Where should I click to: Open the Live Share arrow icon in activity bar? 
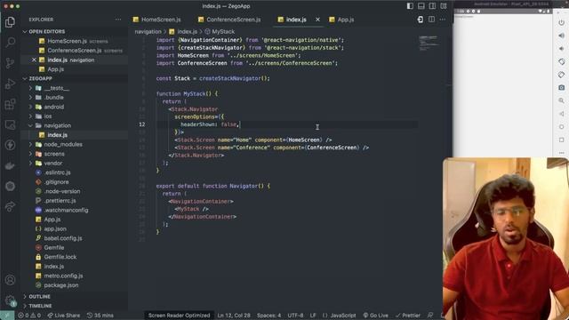[x=10, y=206]
